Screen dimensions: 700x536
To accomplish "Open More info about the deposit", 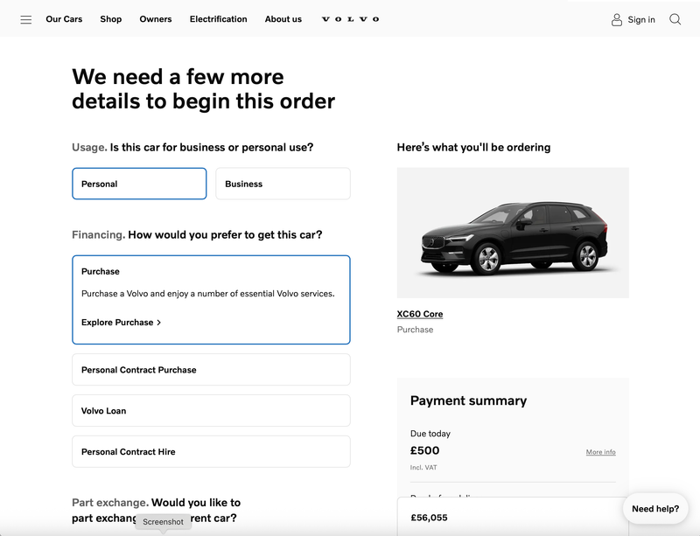I will (600, 451).
